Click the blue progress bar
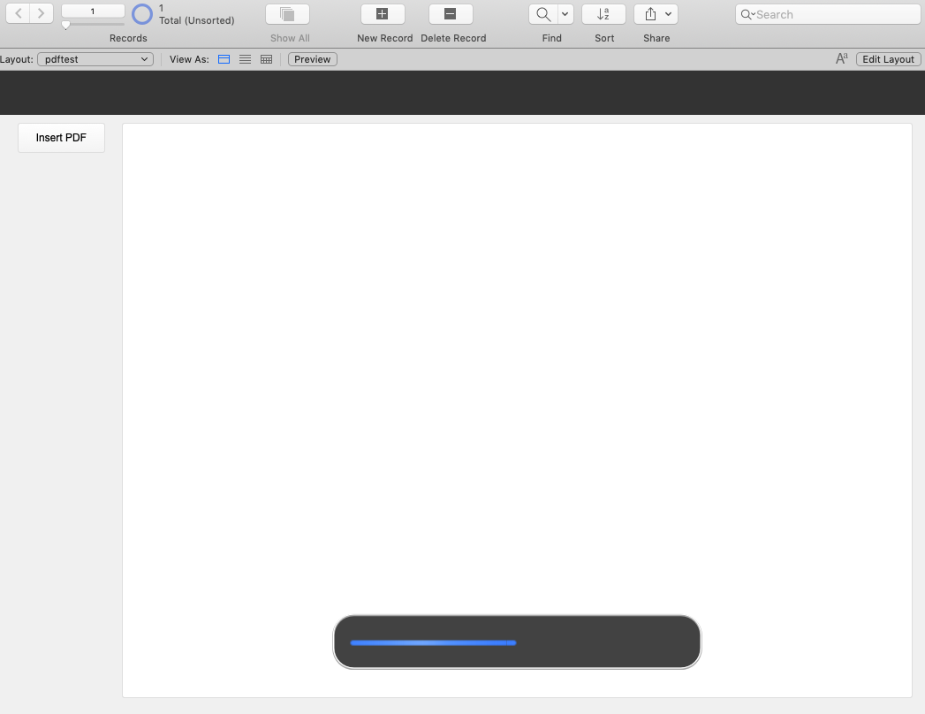The image size is (925, 714). coord(433,642)
